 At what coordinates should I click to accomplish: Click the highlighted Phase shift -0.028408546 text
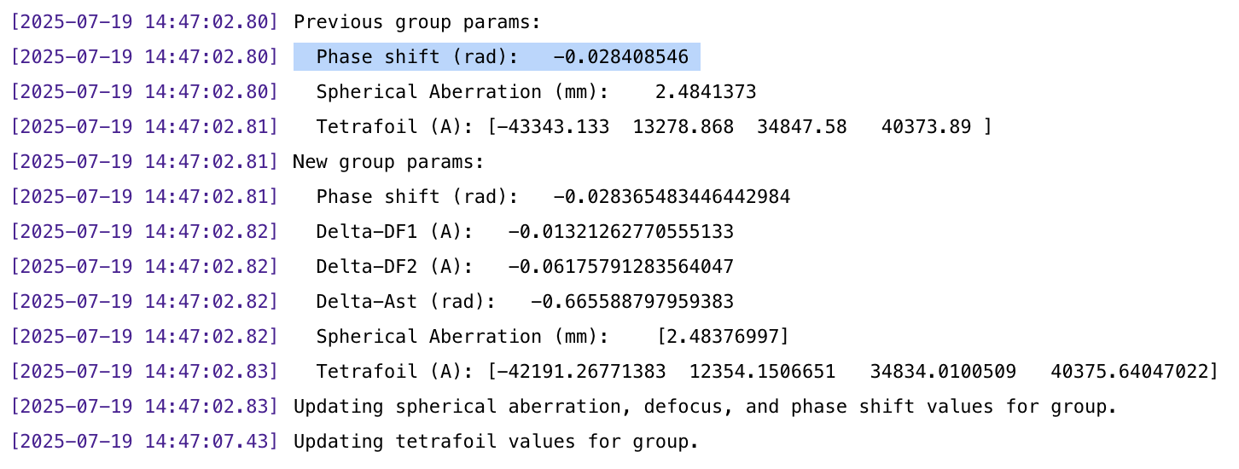tap(497, 57)
